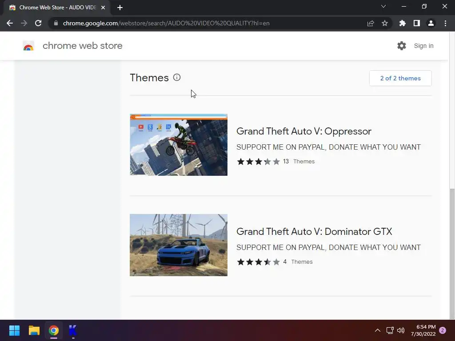
Task: Open Grand Theft Auto V: Oppressor title
Action: [x=304, y=131]
